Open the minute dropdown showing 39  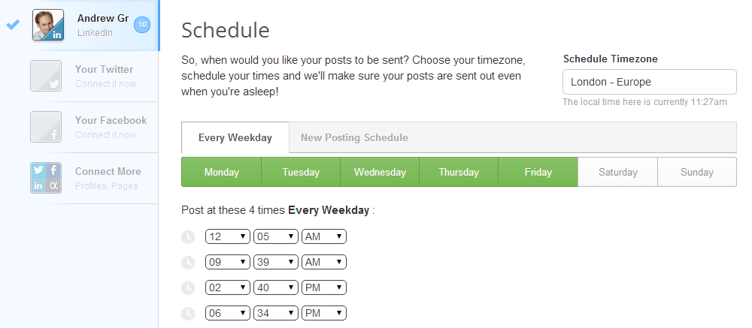point(276,263)
